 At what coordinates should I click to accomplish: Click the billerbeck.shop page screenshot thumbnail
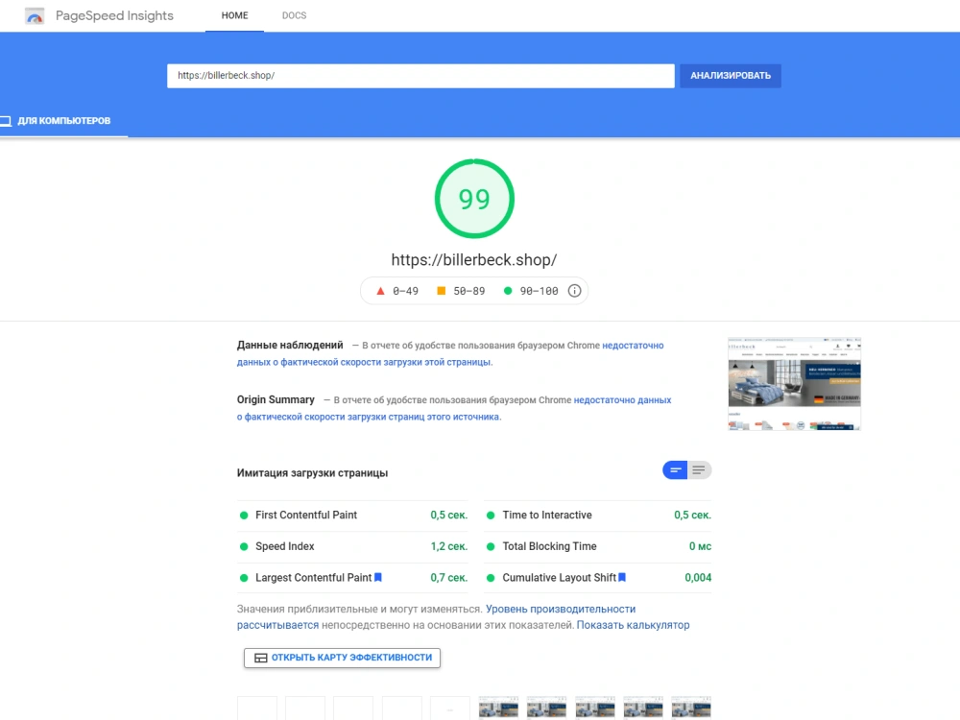[794, 384]
